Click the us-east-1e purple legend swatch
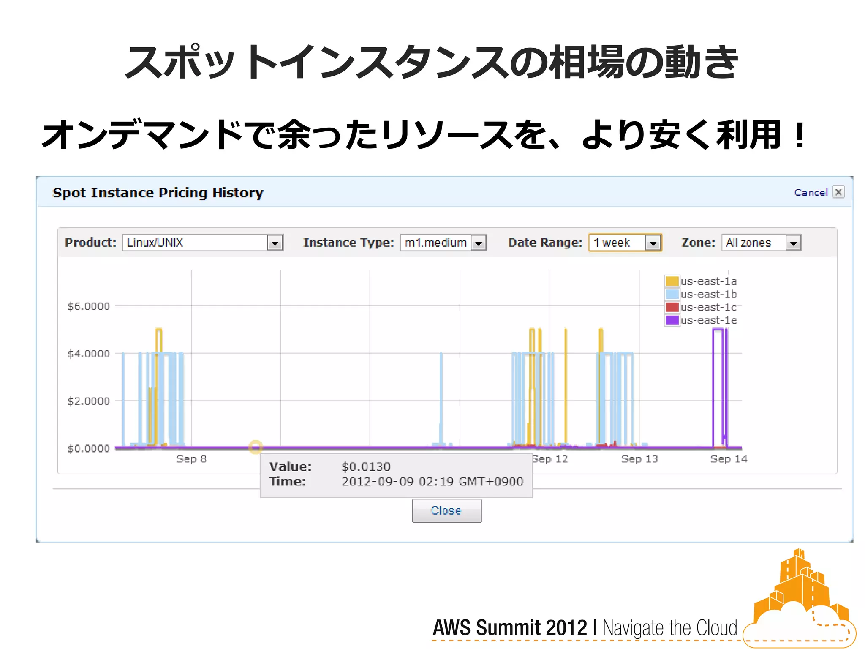This screenshot has height=649, width=865. 672,320
